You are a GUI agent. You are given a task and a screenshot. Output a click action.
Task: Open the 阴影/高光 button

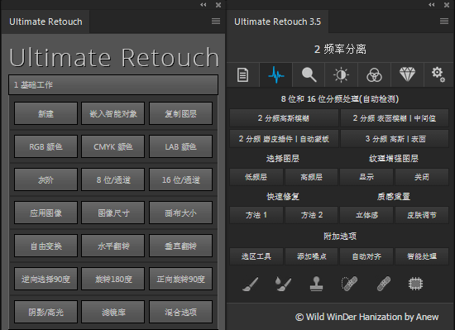(x=45, y=312)
